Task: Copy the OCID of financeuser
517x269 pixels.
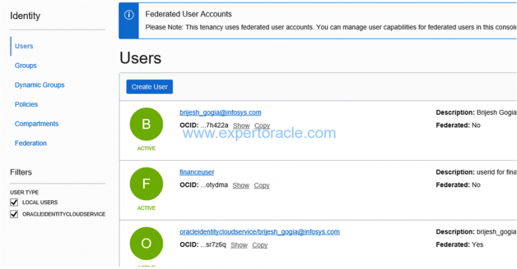Action: tap(261, 185)
